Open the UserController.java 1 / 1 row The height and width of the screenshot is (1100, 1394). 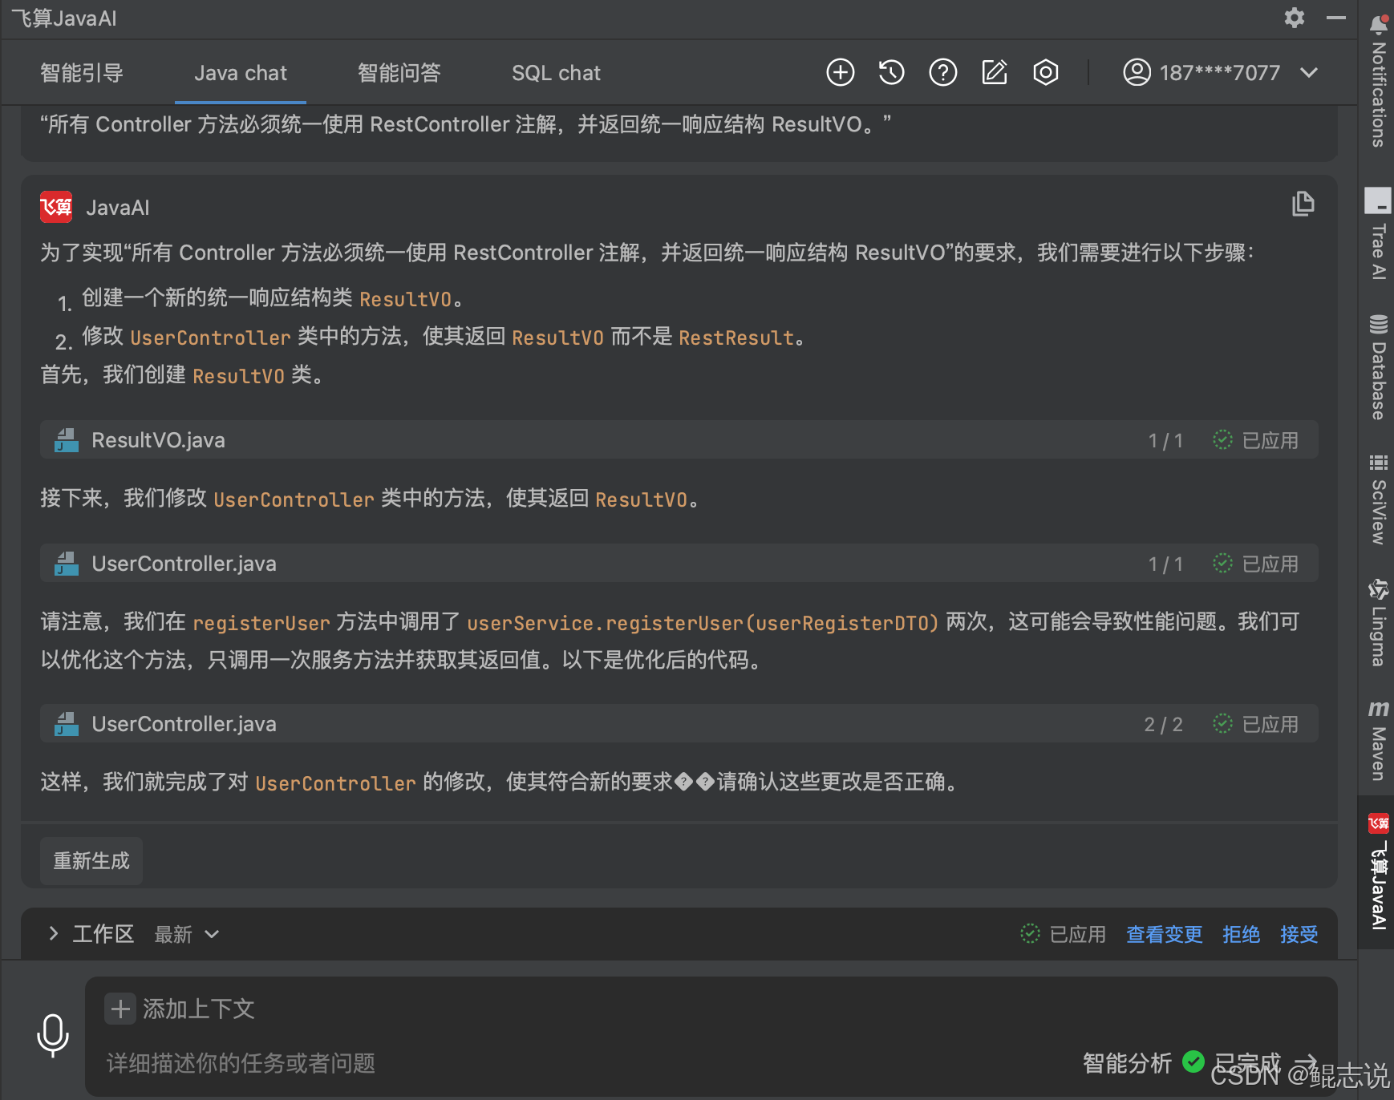click(679, 564)
